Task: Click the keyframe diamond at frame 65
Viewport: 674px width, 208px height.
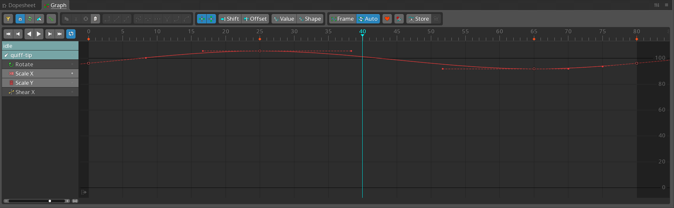Action: [534, 39]
